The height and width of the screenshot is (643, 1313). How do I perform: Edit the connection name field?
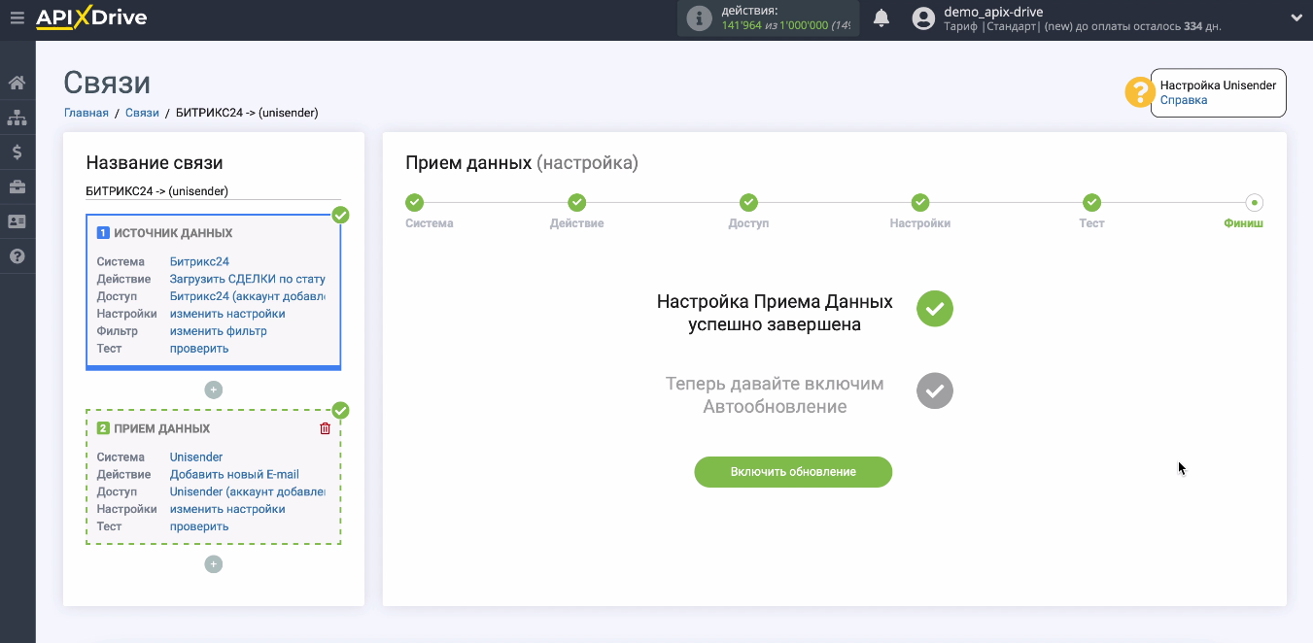point(213,191)
